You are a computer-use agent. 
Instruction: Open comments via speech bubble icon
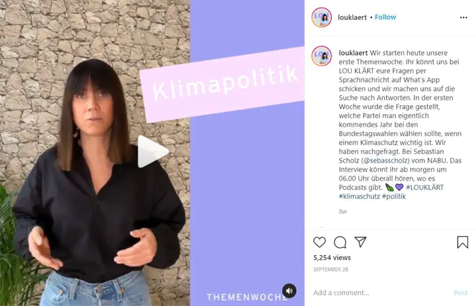[340, 243]
